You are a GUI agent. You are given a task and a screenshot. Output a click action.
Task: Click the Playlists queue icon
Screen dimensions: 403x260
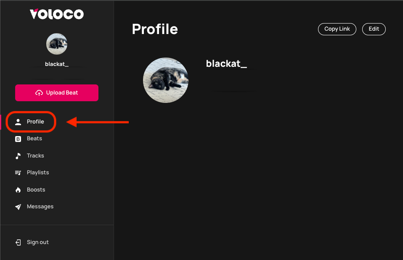tap(18, 173)
